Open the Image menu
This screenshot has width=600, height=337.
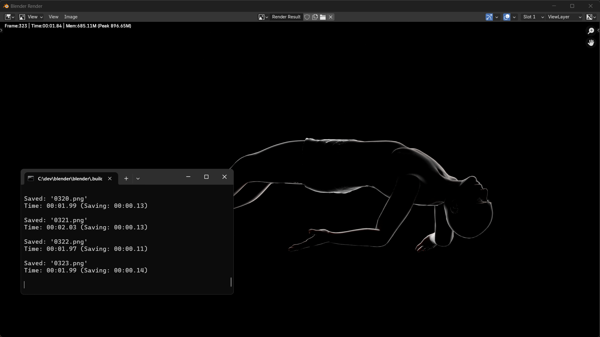tap(71, 17)
